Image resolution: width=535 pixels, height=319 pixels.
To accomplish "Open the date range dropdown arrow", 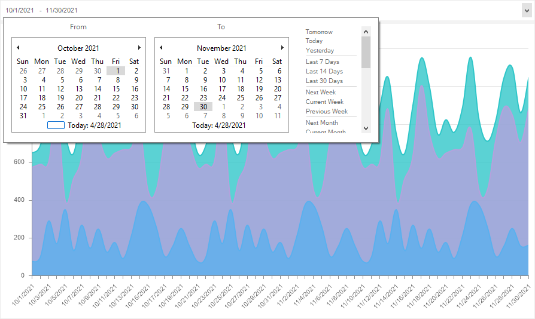I will (x=525, y=10).
